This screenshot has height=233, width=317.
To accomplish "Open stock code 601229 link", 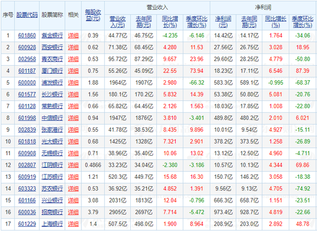I will point(27,224).
